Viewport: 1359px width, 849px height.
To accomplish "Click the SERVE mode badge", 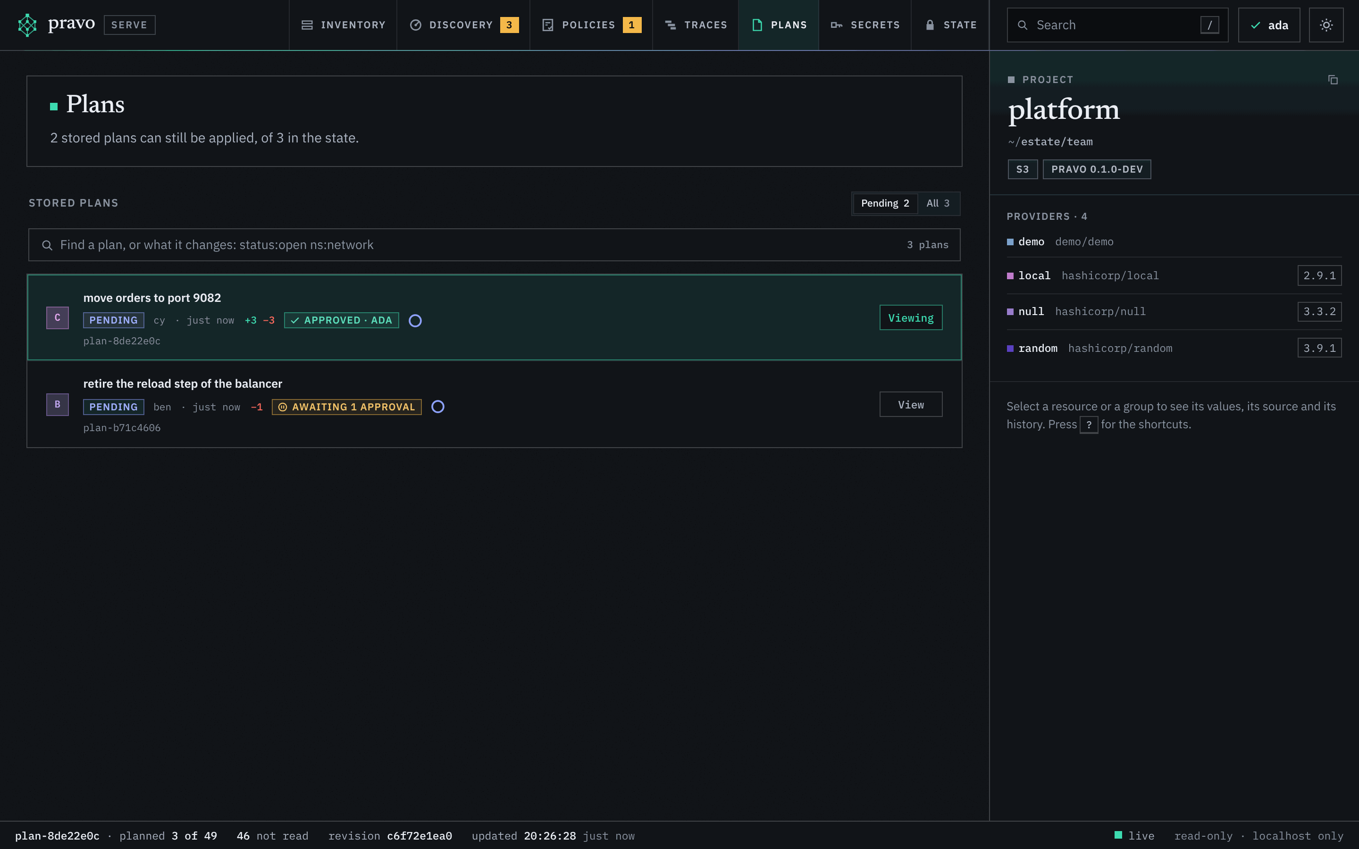I will [x=129, y=25].
